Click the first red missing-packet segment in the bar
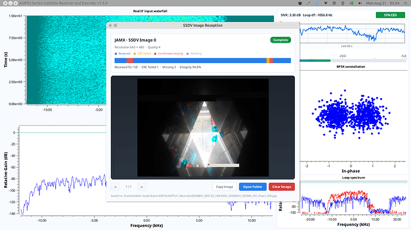The image size is (411, 230). point(130,61)
